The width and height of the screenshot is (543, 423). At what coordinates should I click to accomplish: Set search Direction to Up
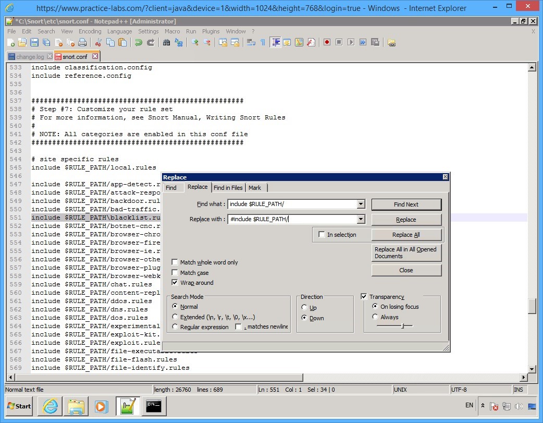[304, 307]
